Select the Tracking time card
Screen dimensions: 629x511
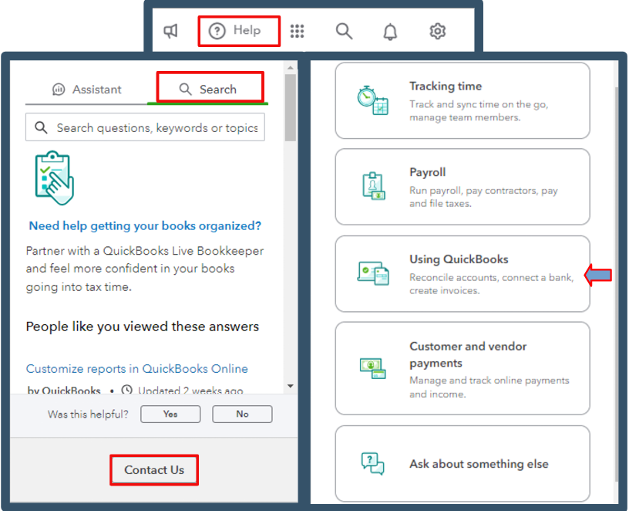(x=462, y=101)
